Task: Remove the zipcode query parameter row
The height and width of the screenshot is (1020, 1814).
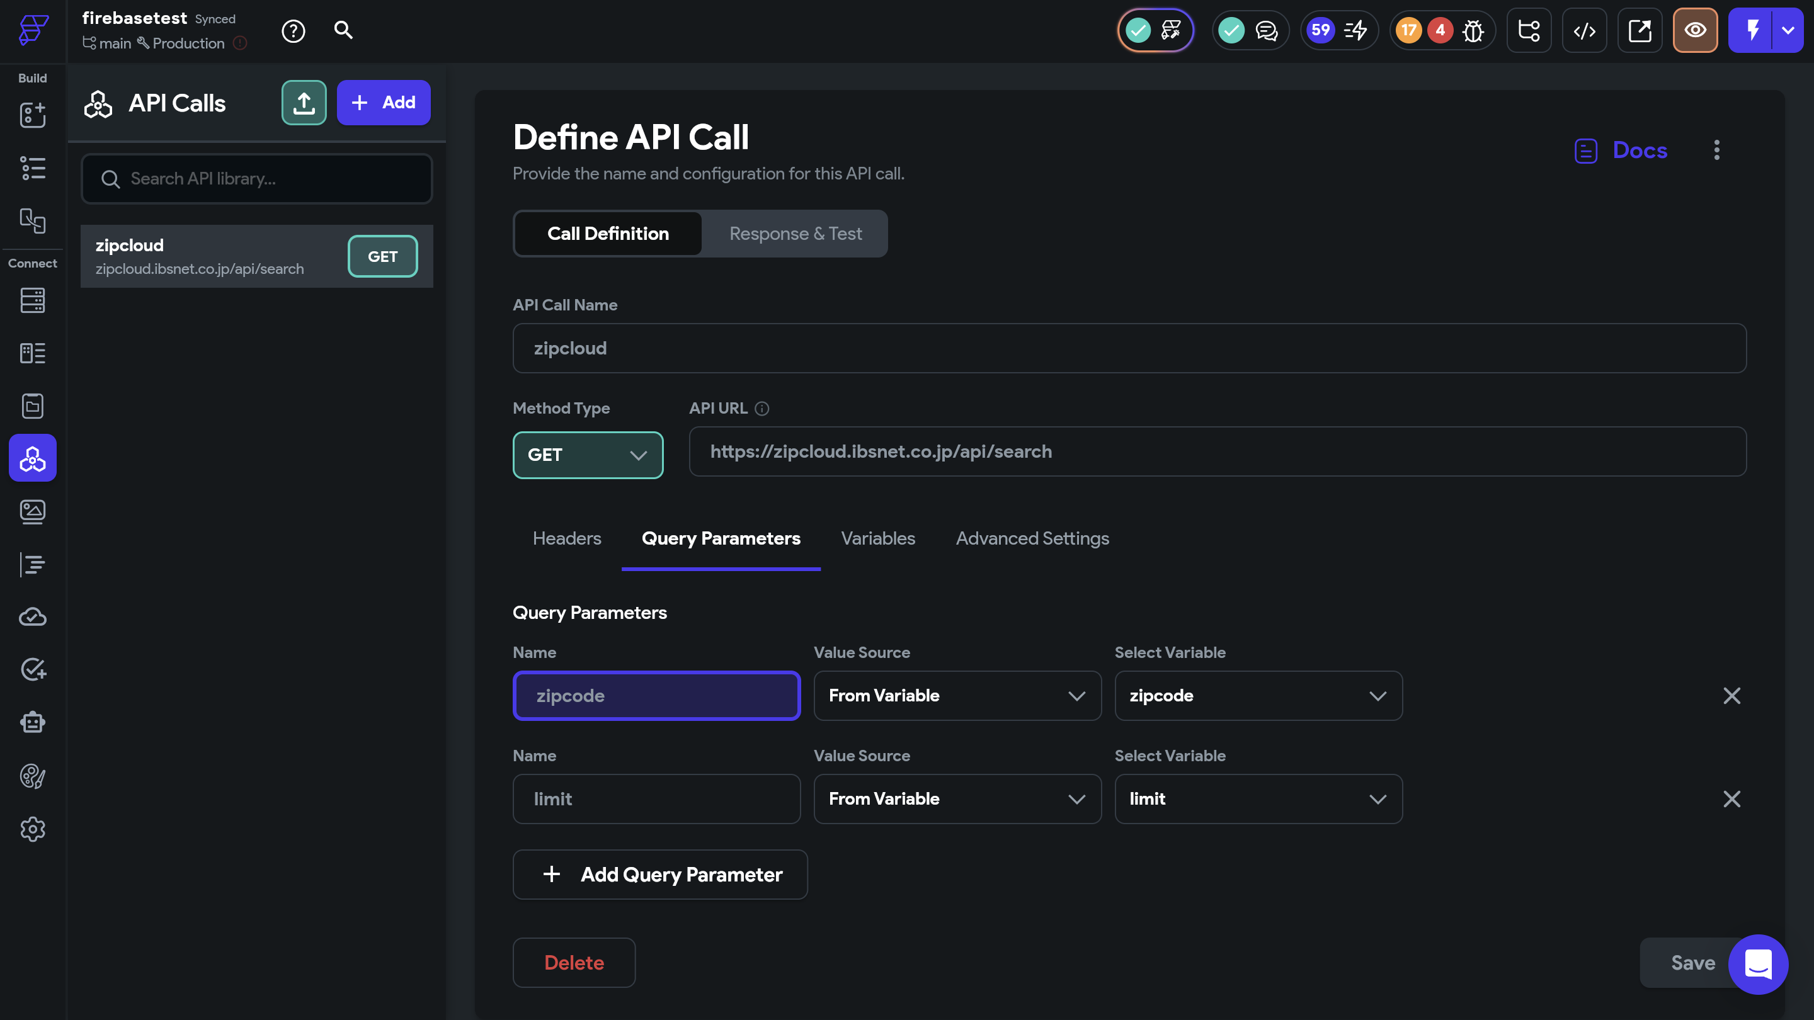Action: pos(1731,696)
